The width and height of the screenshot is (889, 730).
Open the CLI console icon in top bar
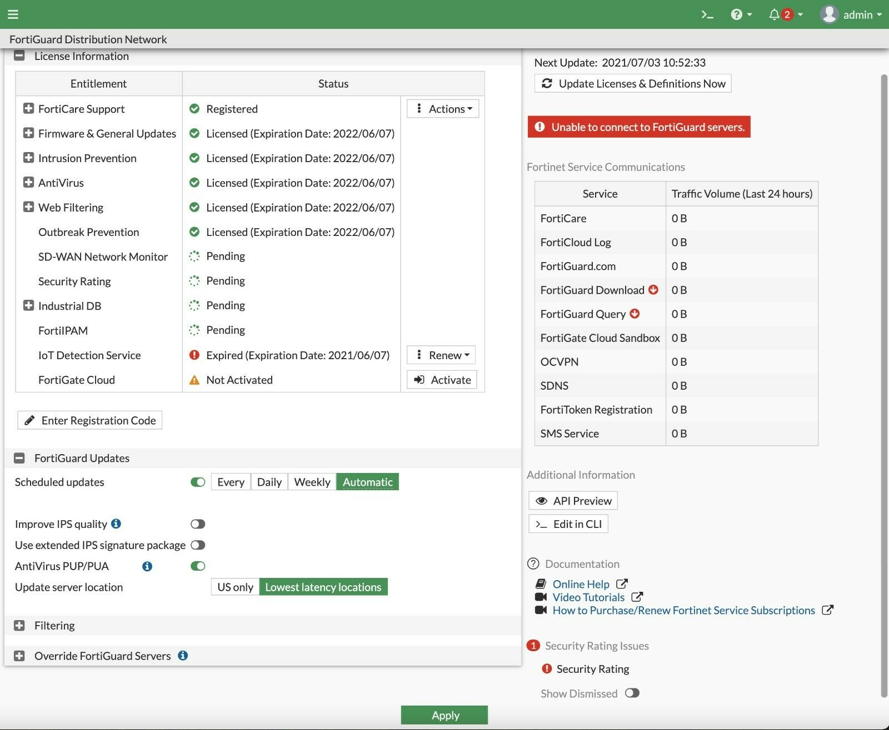tap(707, 14)
